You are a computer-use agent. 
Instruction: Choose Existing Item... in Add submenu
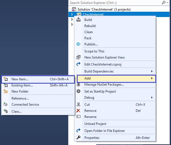click(22, 85)
